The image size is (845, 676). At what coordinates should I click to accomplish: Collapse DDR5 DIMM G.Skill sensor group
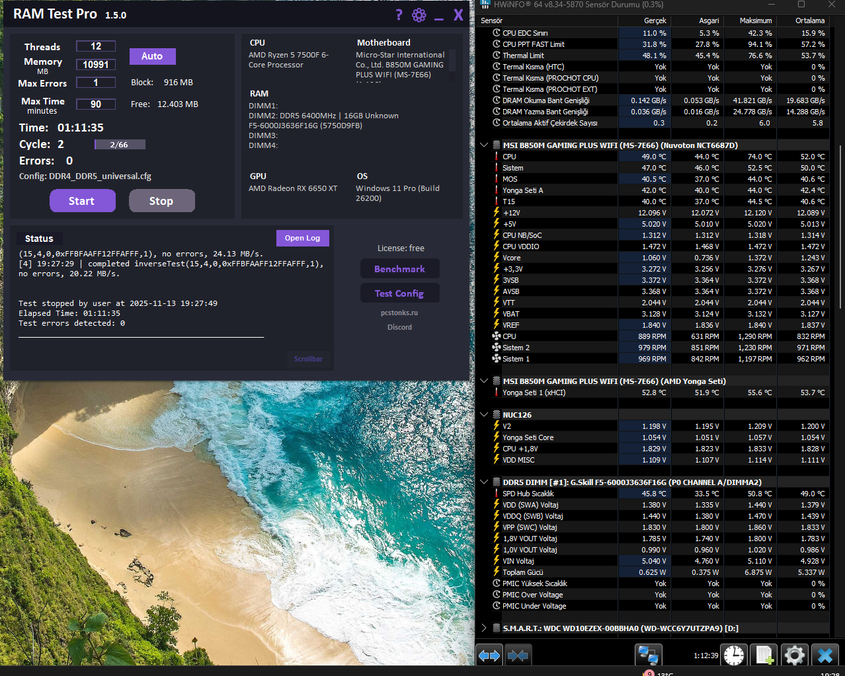click(484, 482)
